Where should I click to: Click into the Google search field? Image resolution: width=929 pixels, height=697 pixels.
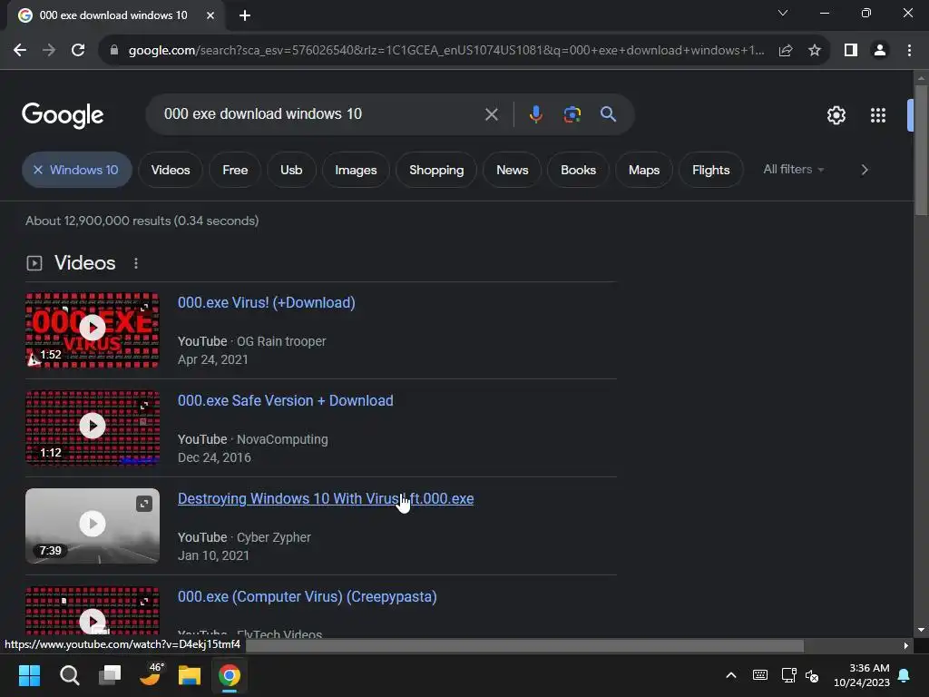[x=320, y=113]
